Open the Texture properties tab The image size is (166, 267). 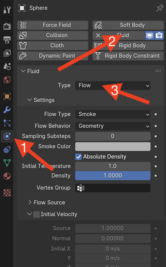click(7, 193)
